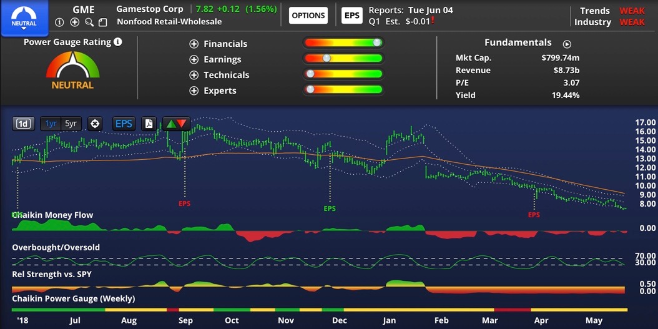Switch chart range to 5yr
658x329 pixels.
(71, 124)
